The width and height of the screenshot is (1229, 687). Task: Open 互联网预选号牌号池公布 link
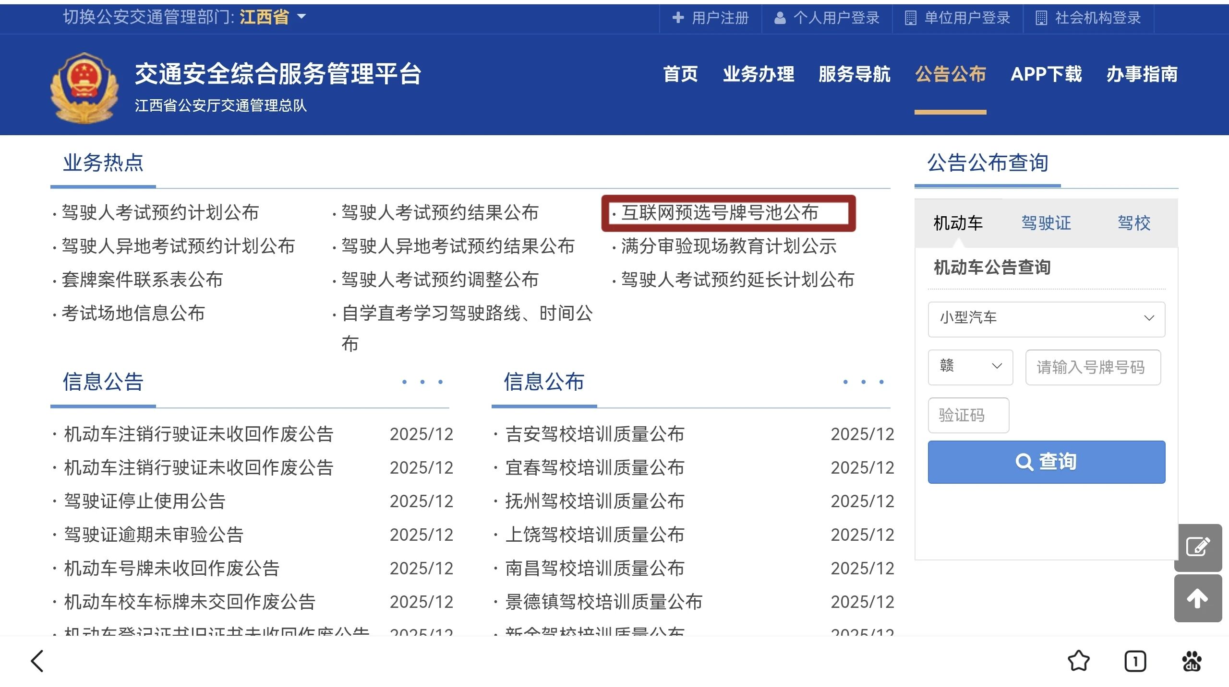pyautogui.click(x=719, y=213)
